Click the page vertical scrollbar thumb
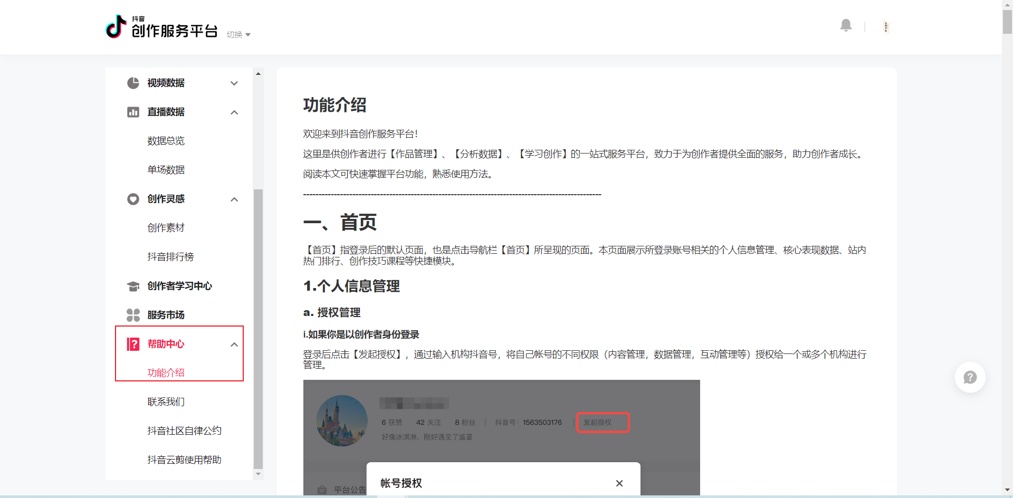The image size is (1013, 498). (1007, 22)
